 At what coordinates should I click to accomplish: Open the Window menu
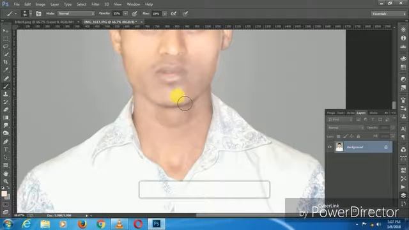click(134, 4)
